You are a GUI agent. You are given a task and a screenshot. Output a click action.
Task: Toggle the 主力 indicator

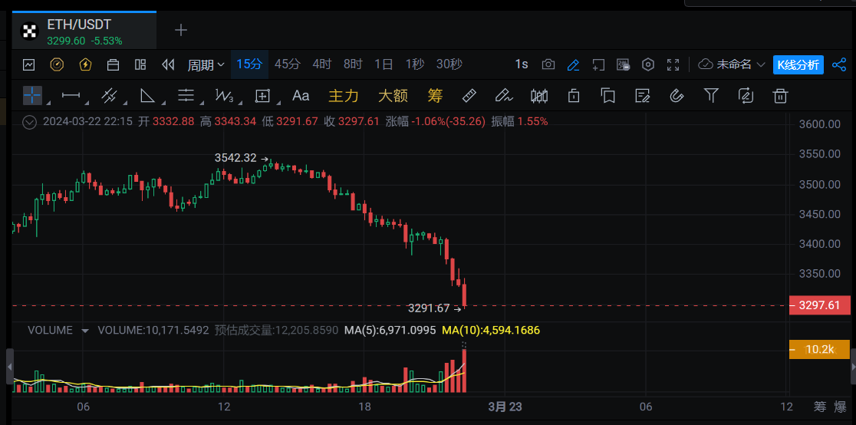click(343, 96)
